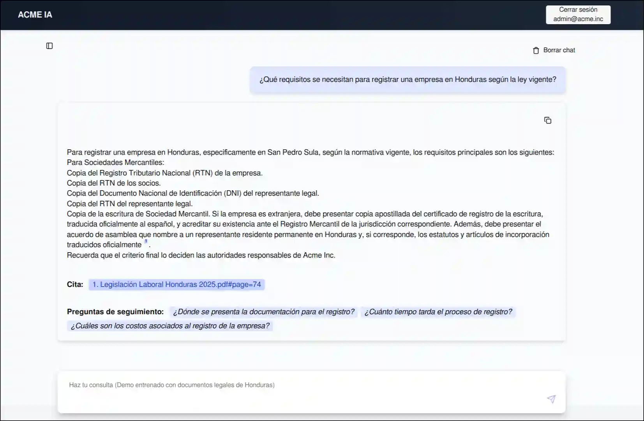Focus the "Haz tu consulta" input field
This screenshot has height=421, width=644.
311,392
